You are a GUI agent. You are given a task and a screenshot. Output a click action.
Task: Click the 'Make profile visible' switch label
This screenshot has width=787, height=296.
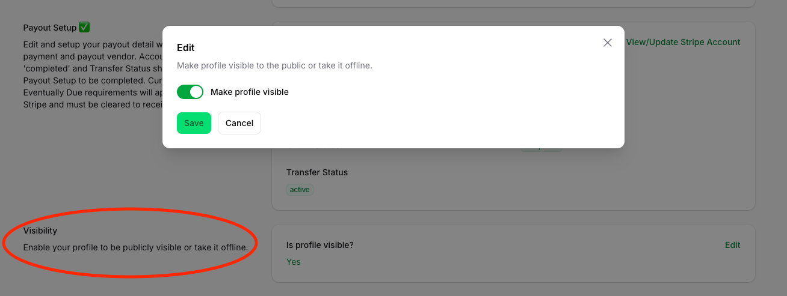249,92
